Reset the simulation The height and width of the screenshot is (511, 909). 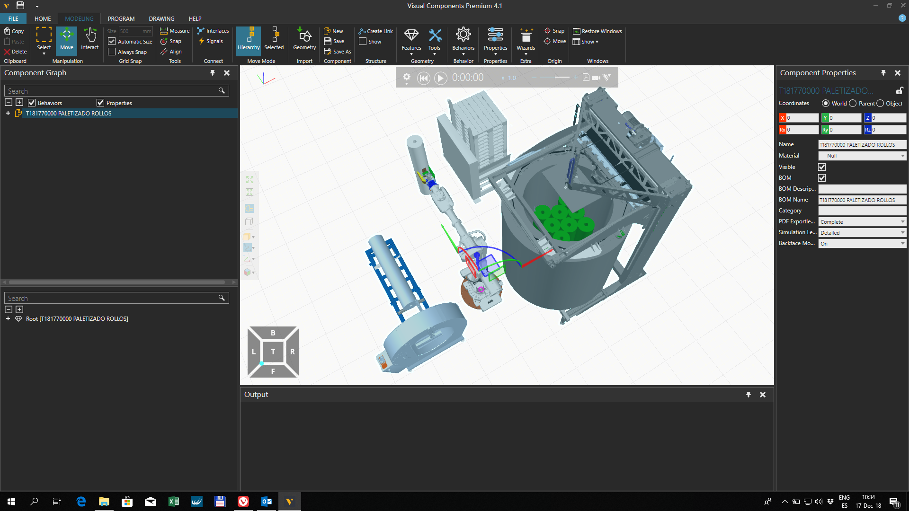click(424, 78)
